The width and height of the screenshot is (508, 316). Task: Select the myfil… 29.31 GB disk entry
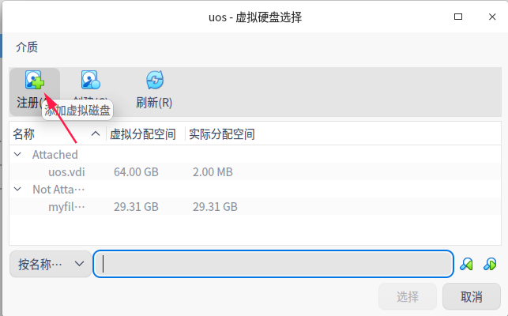tap(66, 207)
